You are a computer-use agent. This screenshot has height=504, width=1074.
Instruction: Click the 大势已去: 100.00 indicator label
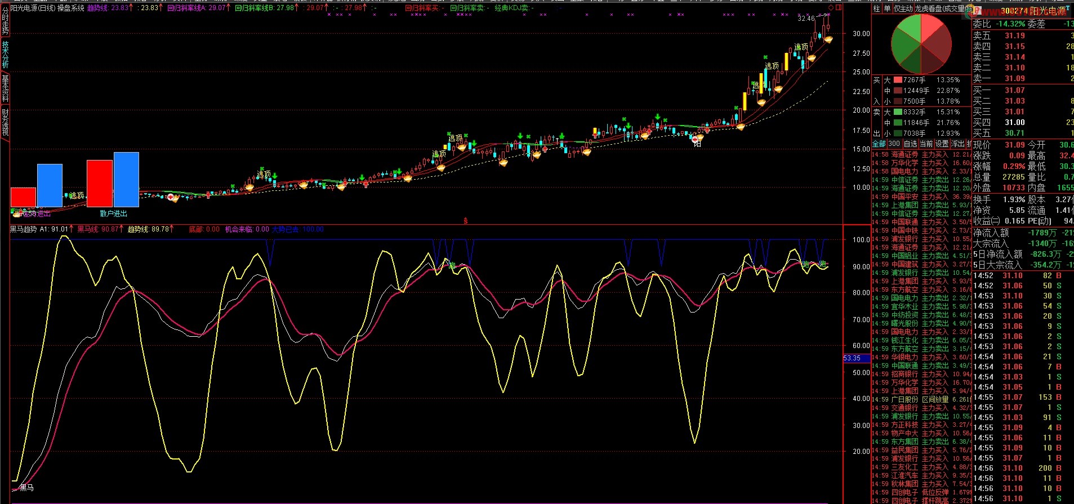[298, 229]
